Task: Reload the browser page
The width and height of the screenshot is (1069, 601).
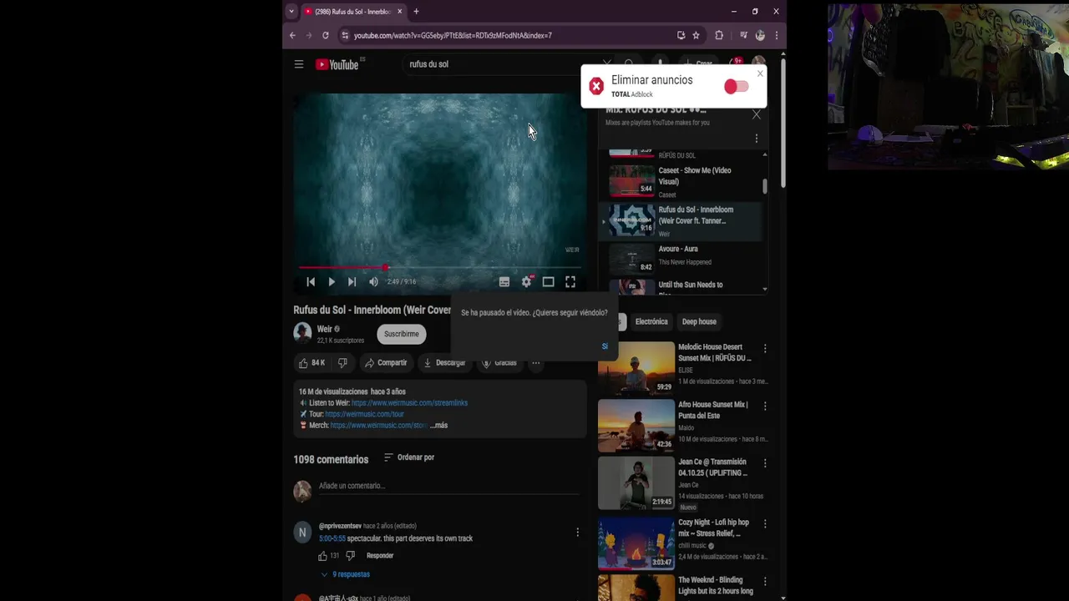Action: click(326, 35)
